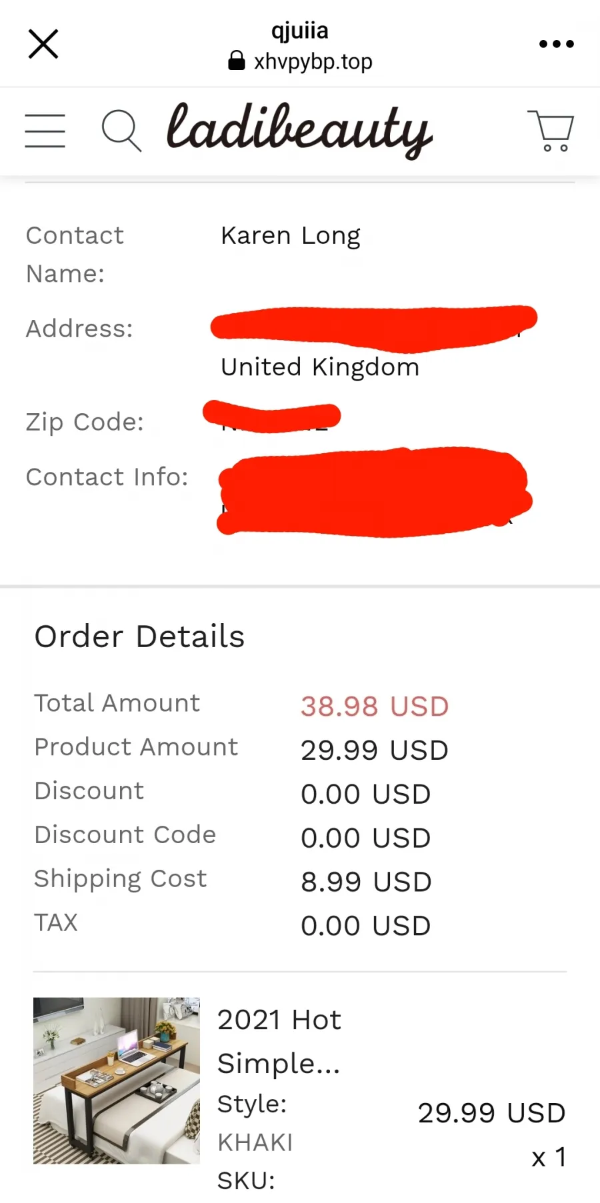The height and width of the screenshot is (1203, 600).
Task: Open the hamburger navigation menu
Action: [x=45, y=131]
